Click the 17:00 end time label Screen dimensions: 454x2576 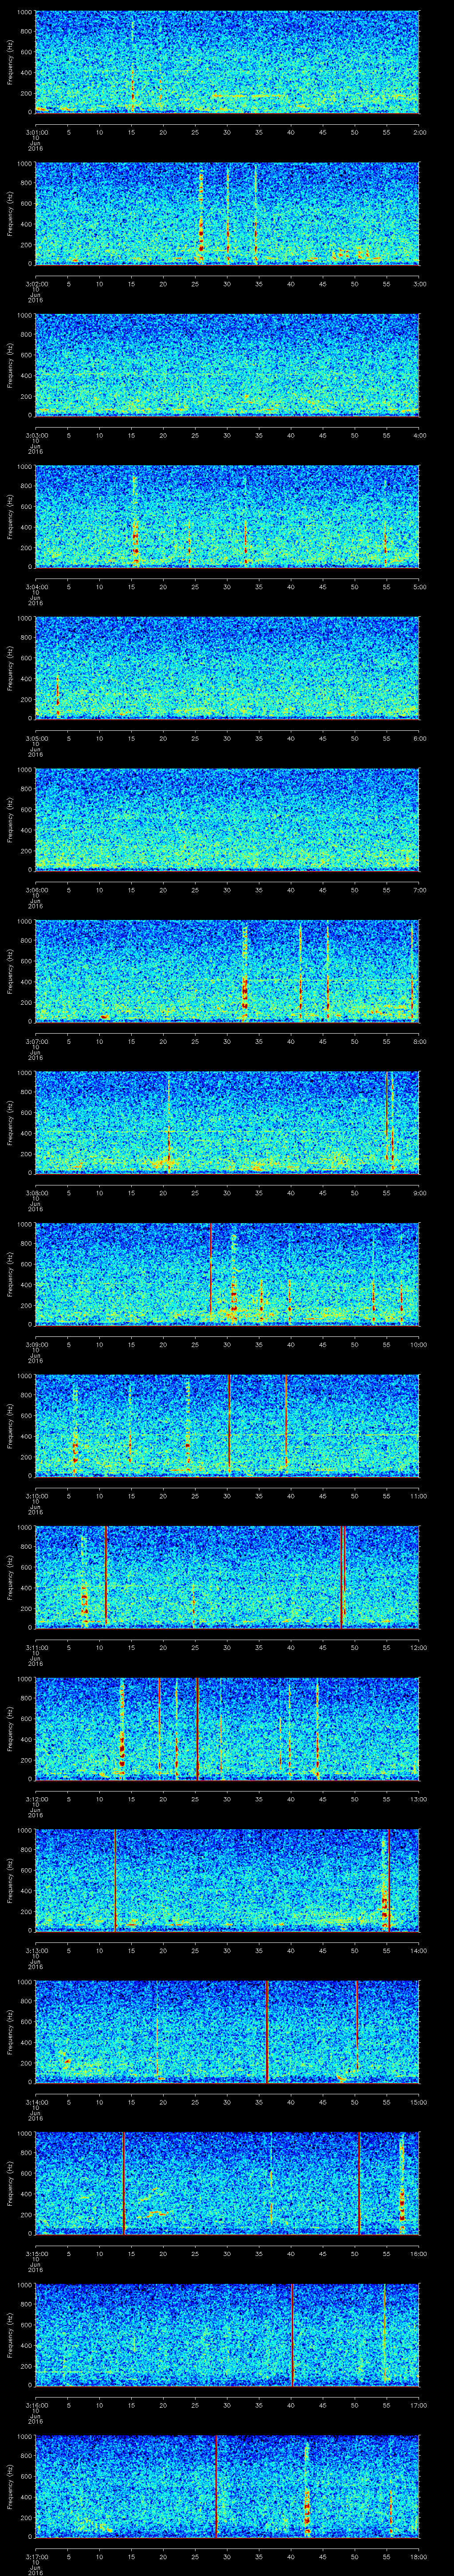[419, 2406]
